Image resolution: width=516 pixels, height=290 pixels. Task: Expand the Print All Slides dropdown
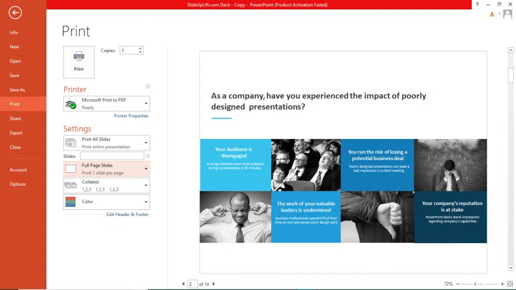(106, 143)
